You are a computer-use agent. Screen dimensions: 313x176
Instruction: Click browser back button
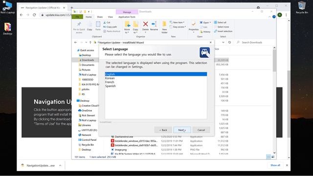[x=22, y=15]
